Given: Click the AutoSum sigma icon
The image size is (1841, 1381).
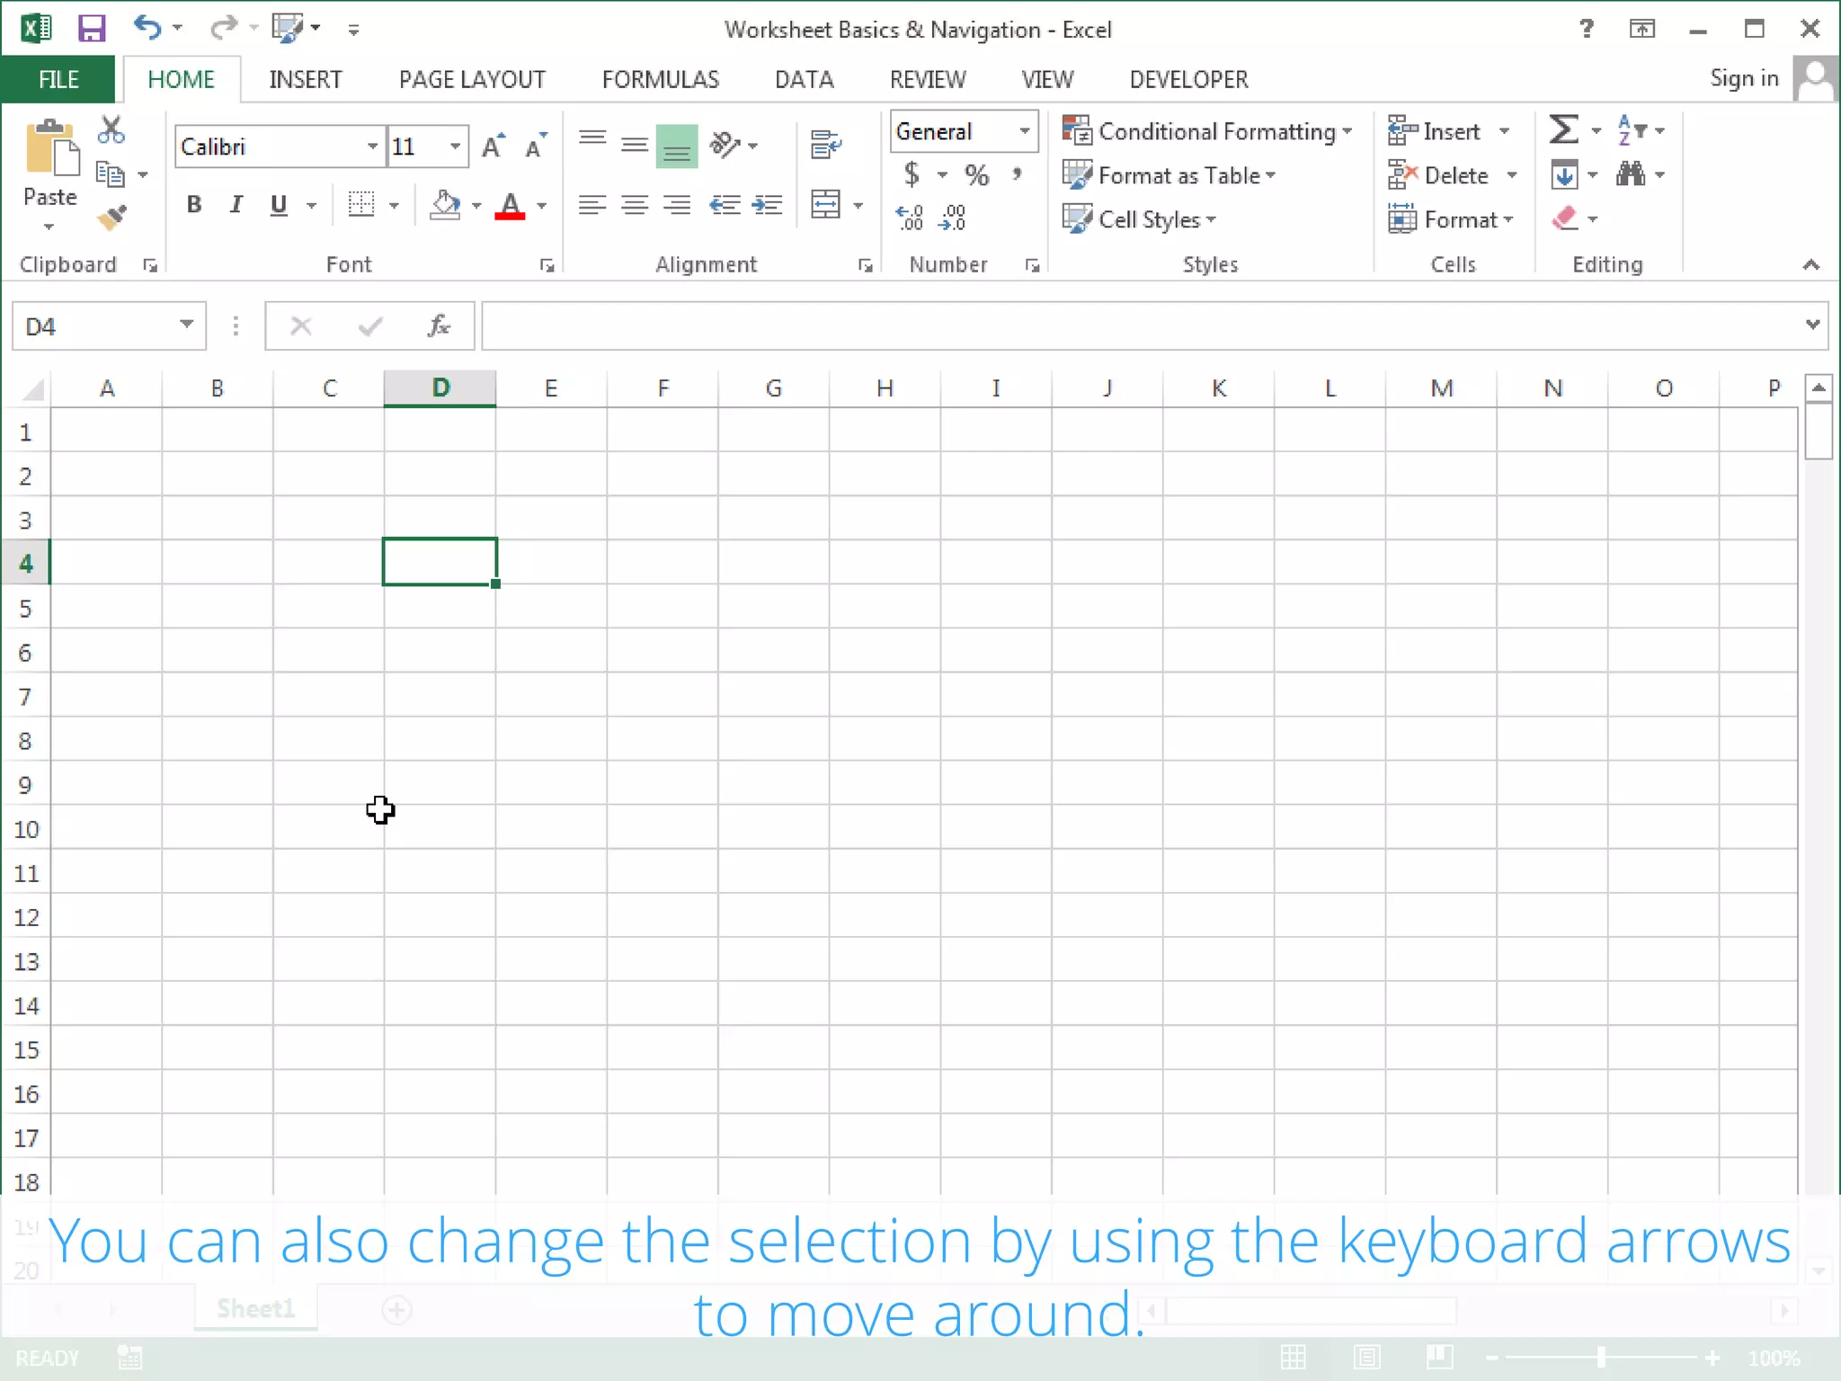Looking at the screenshot, I should pyautogui.click(x=1563, y=130).
